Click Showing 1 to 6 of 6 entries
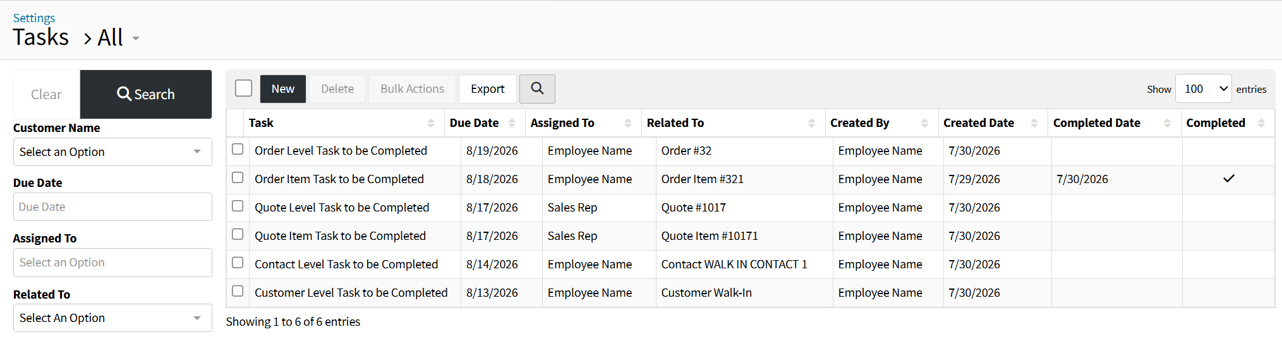The image size is (1282, 339). [x=293, y=322]
